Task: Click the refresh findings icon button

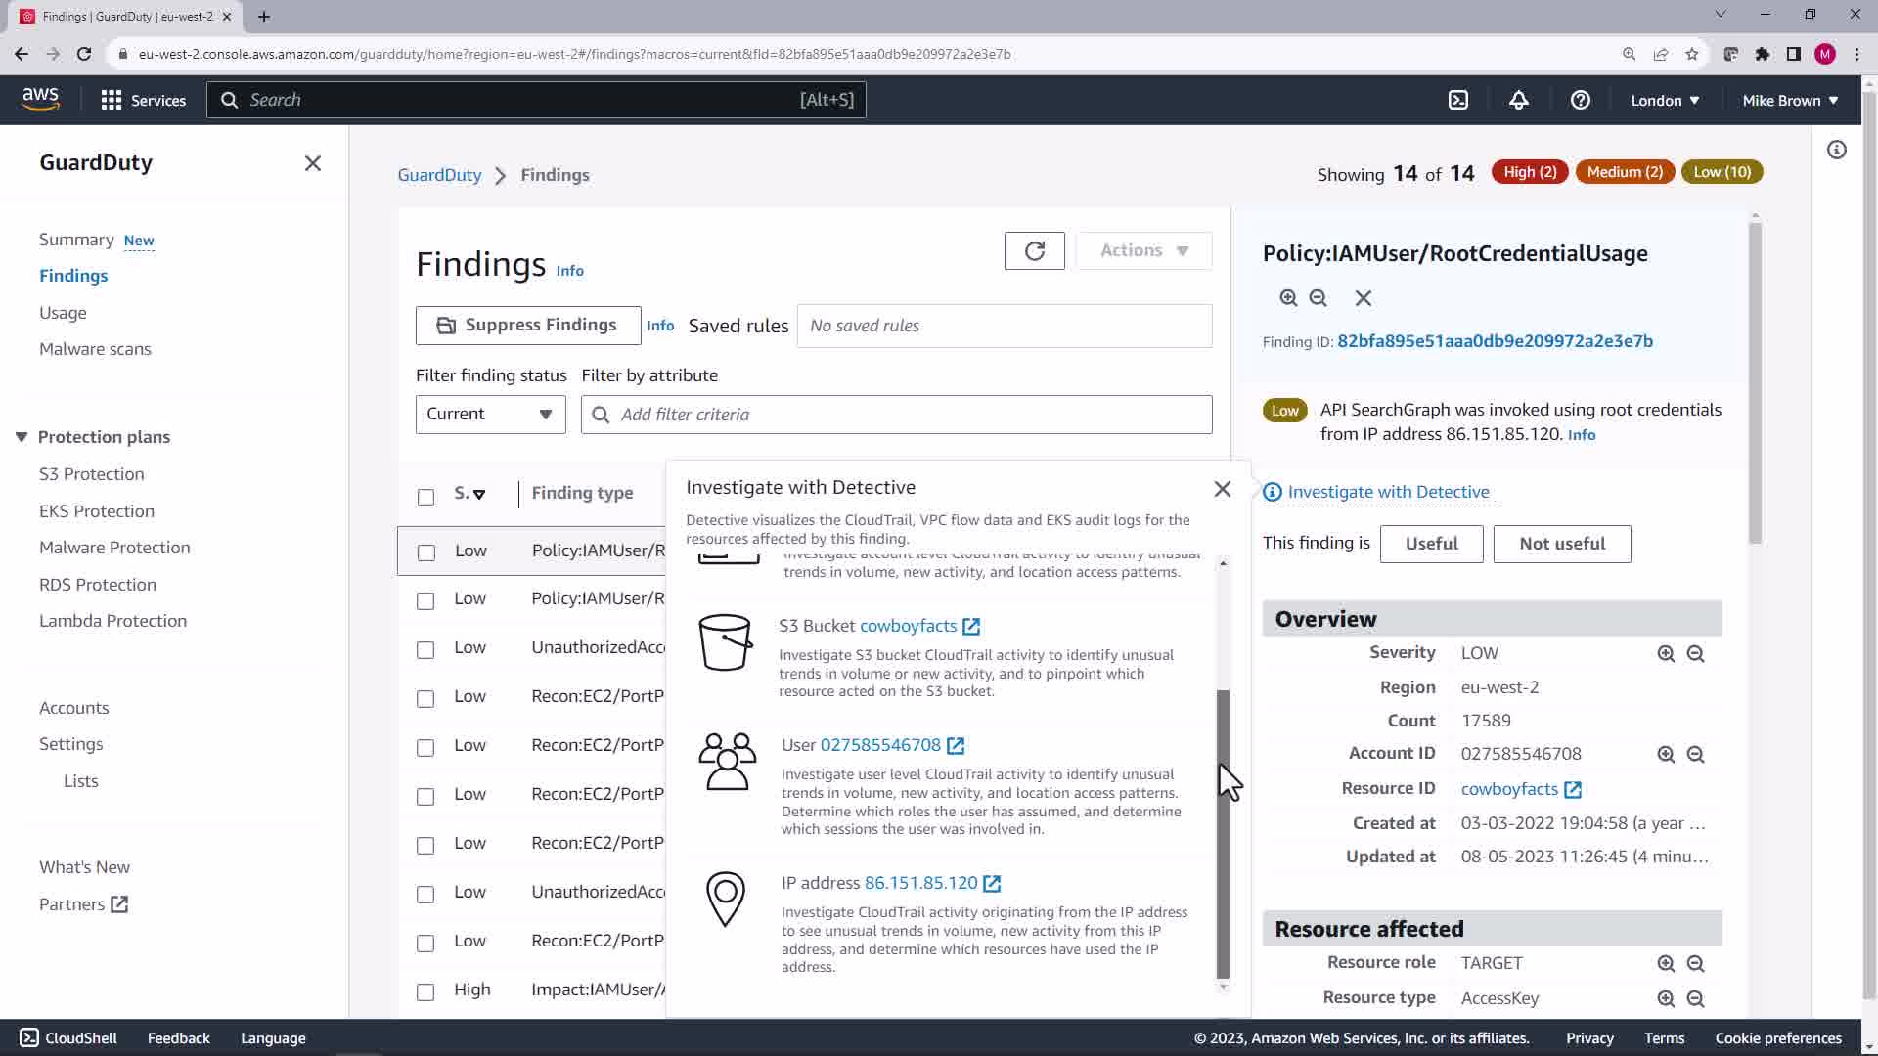Action: (1034, 251)
